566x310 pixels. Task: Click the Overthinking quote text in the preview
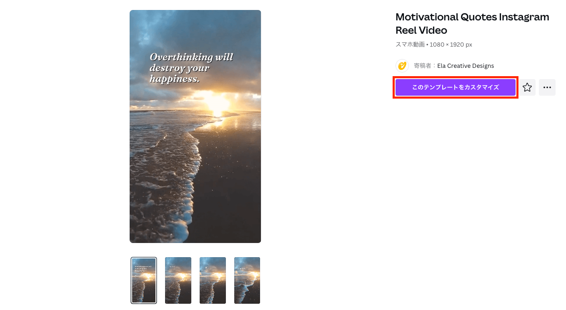click(x=191, y=68)
